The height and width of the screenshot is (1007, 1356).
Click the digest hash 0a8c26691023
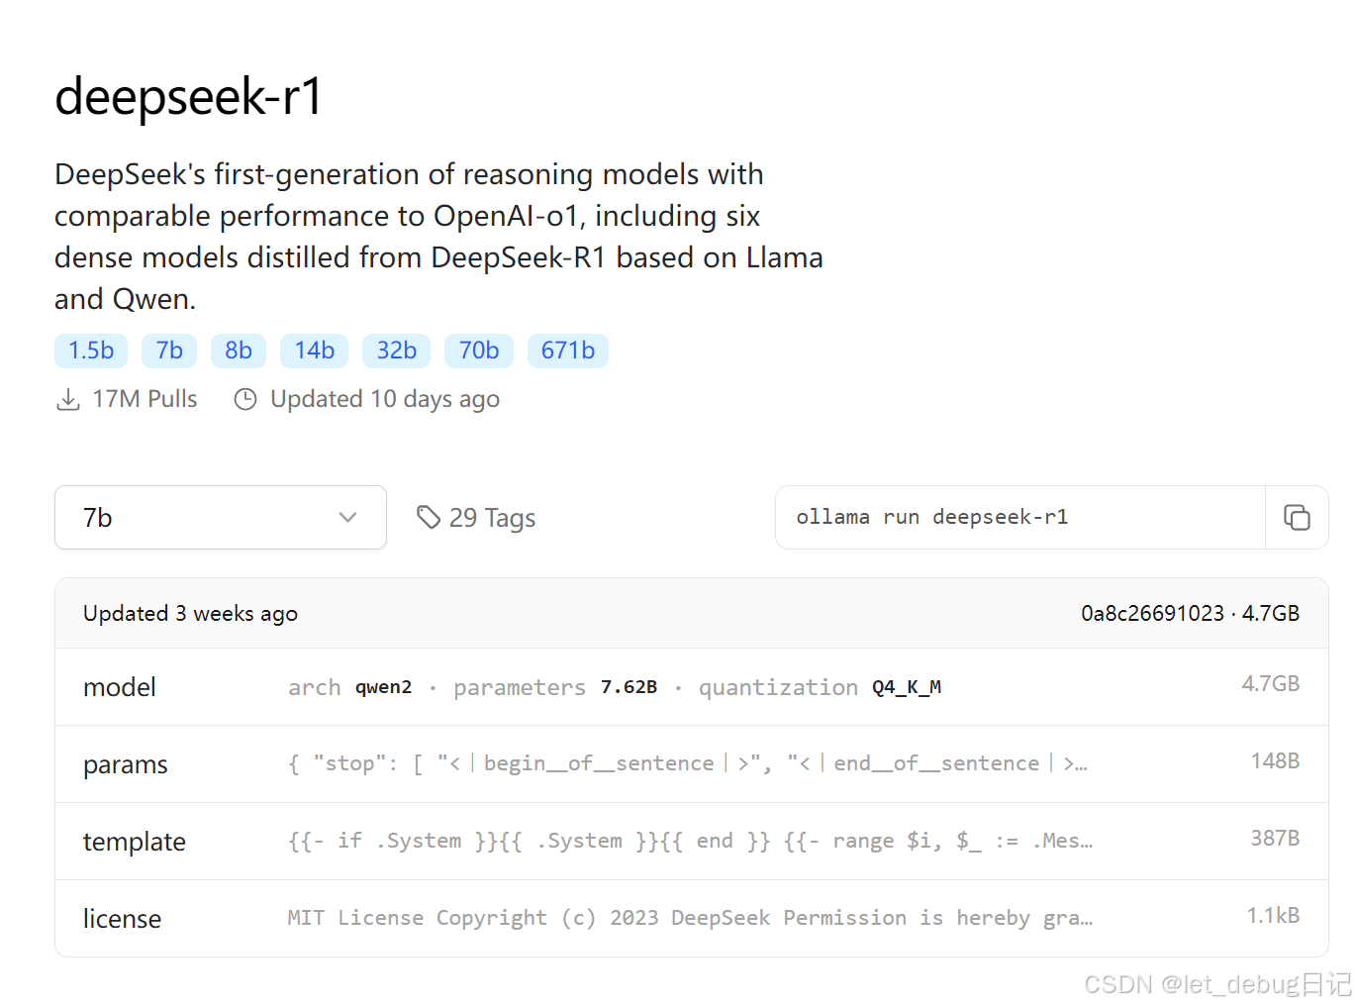click(x=1153, y=613)
